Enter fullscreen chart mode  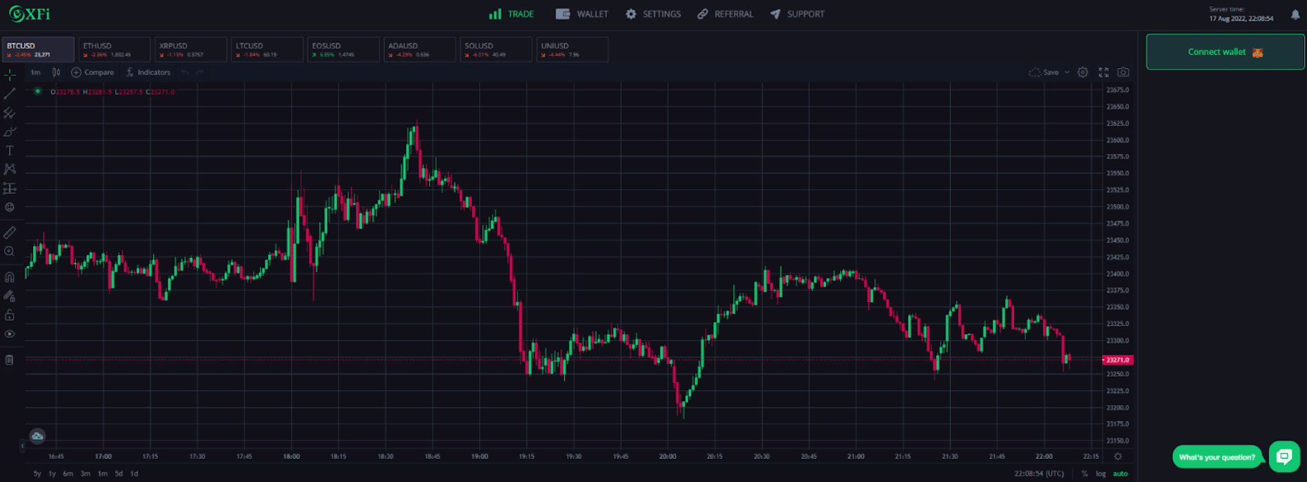point(1103,72)
